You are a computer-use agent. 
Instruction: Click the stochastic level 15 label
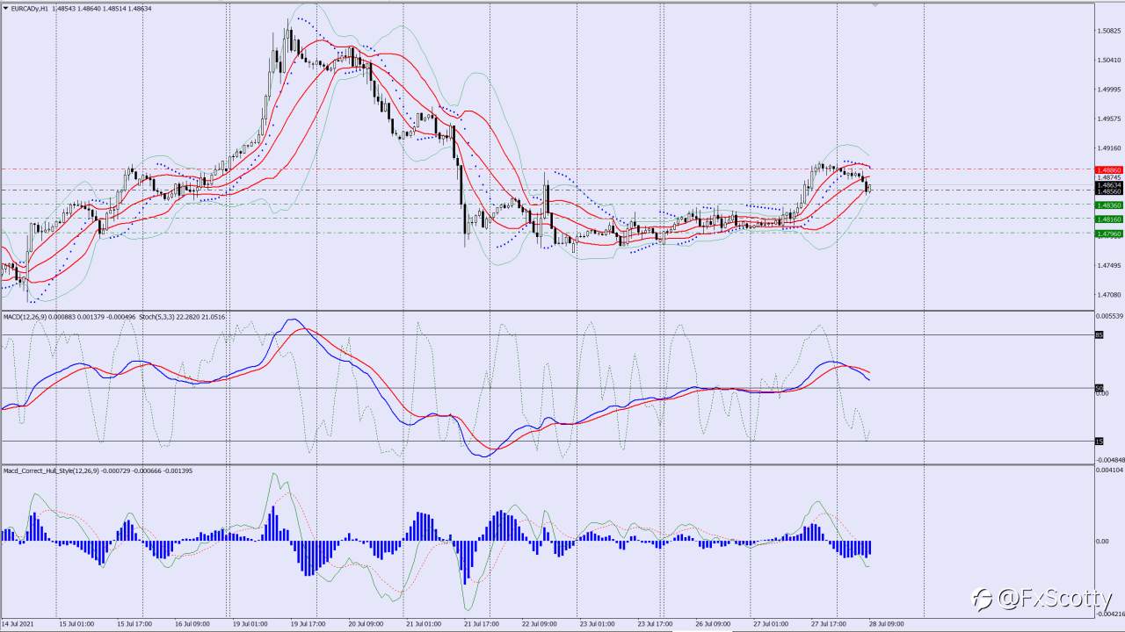[x=1099, y=441]
